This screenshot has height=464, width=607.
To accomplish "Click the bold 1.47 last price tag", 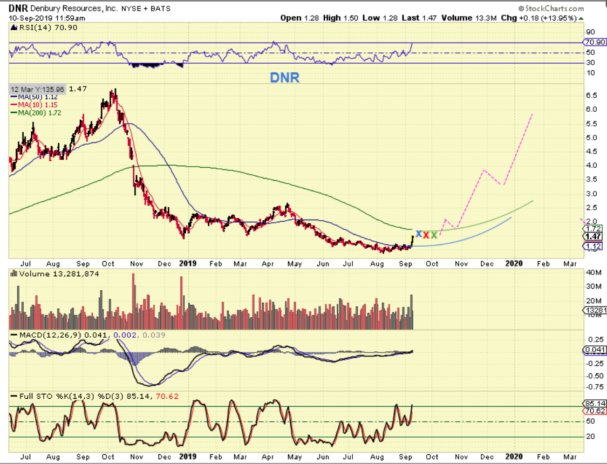I will tap(594, 236).
